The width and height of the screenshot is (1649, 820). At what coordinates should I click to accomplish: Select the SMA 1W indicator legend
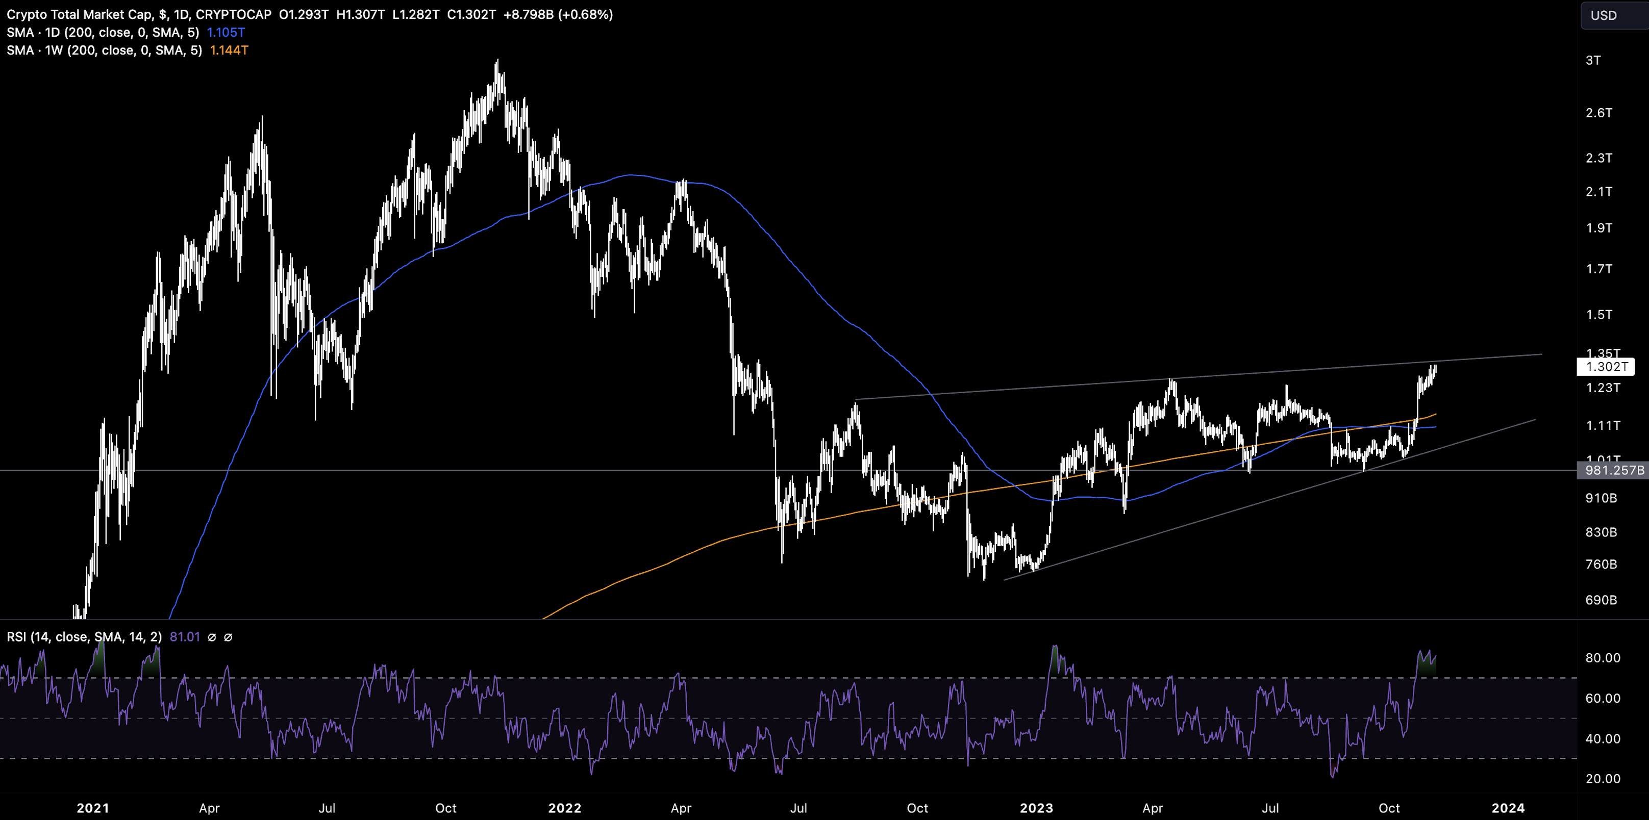[104, 50]
